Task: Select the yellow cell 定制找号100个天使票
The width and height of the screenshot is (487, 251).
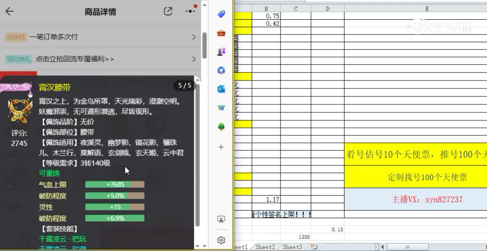Action: [x=415, y=177]
